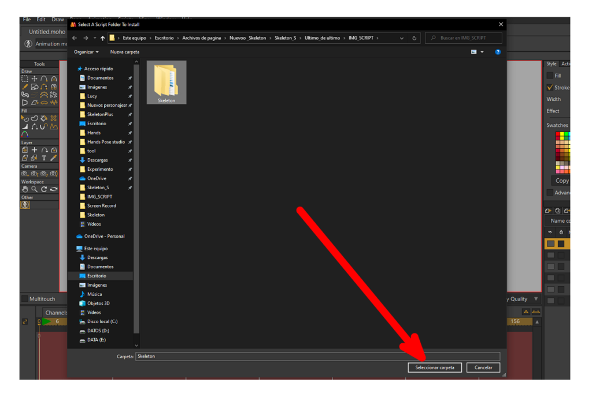Toggle the Multitouch checkbox
This screenshot has height=394, width=592.
[x=24, y=299]
